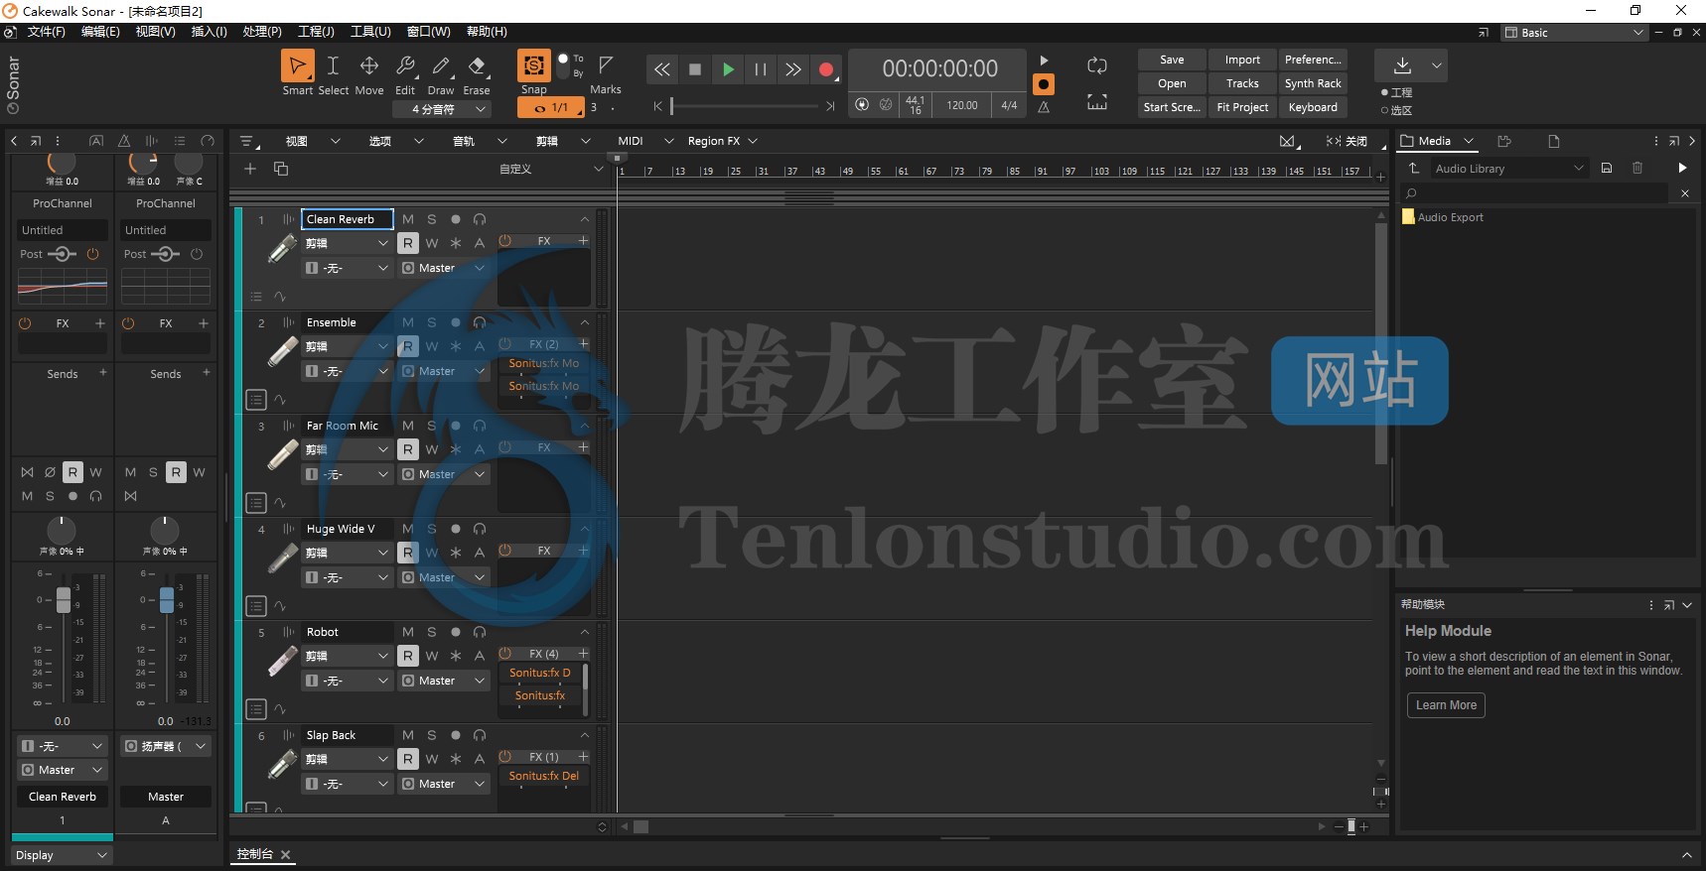Select the 选区 radio option
The width and height of the screenshot is (1706, 871).
1395,110
